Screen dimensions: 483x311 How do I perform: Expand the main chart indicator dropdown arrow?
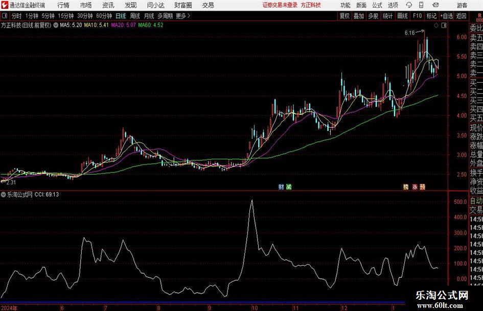[x=56, y=25]
